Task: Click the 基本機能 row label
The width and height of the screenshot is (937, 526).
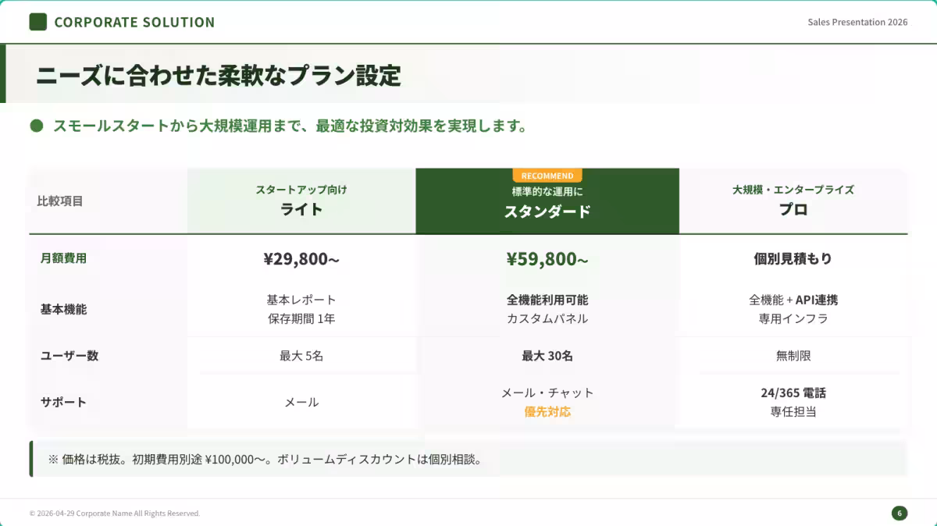Action: pyautogui.click(x=63, y=309)
